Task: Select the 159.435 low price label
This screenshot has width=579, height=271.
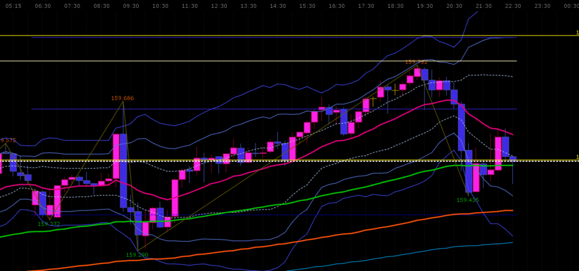Action: 468,200
